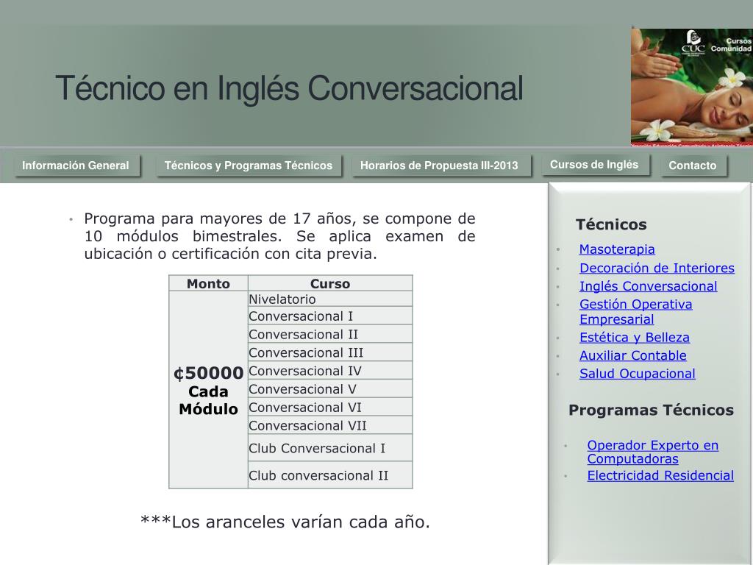753x565 pixels.
Task: Click the program description paragraph
Action: 279,236
